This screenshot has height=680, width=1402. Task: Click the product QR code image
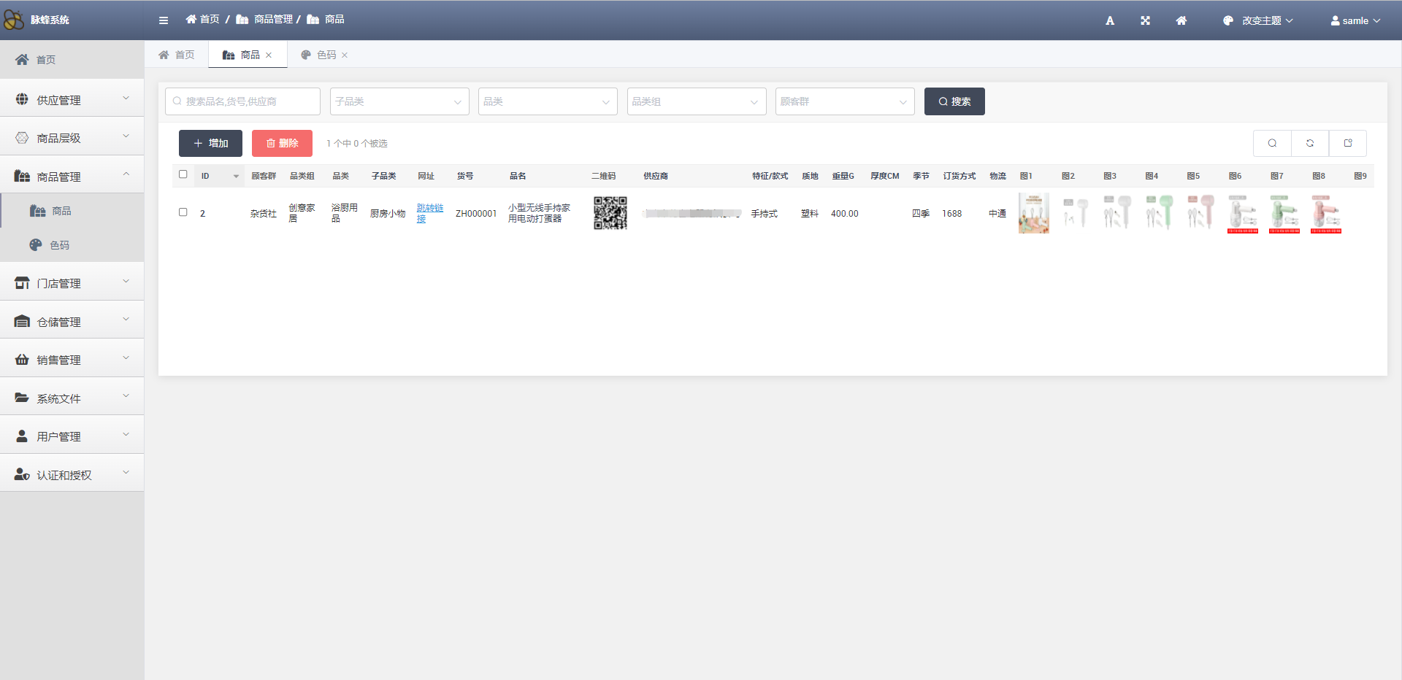point(610,213)
